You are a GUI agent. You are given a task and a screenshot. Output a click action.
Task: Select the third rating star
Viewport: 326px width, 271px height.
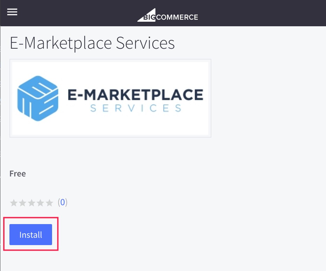31,203
